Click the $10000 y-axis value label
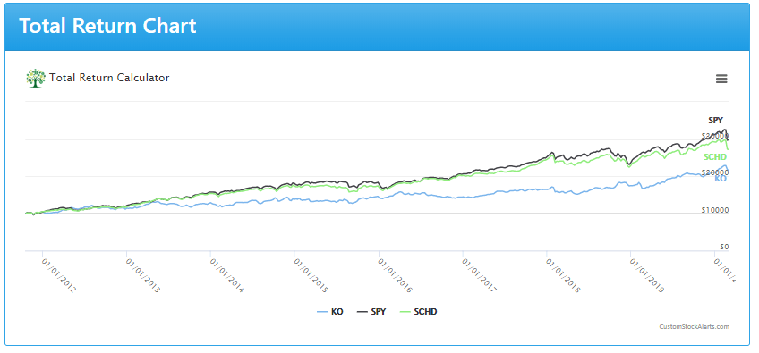 pyautogui.click(x=715, y=210)
